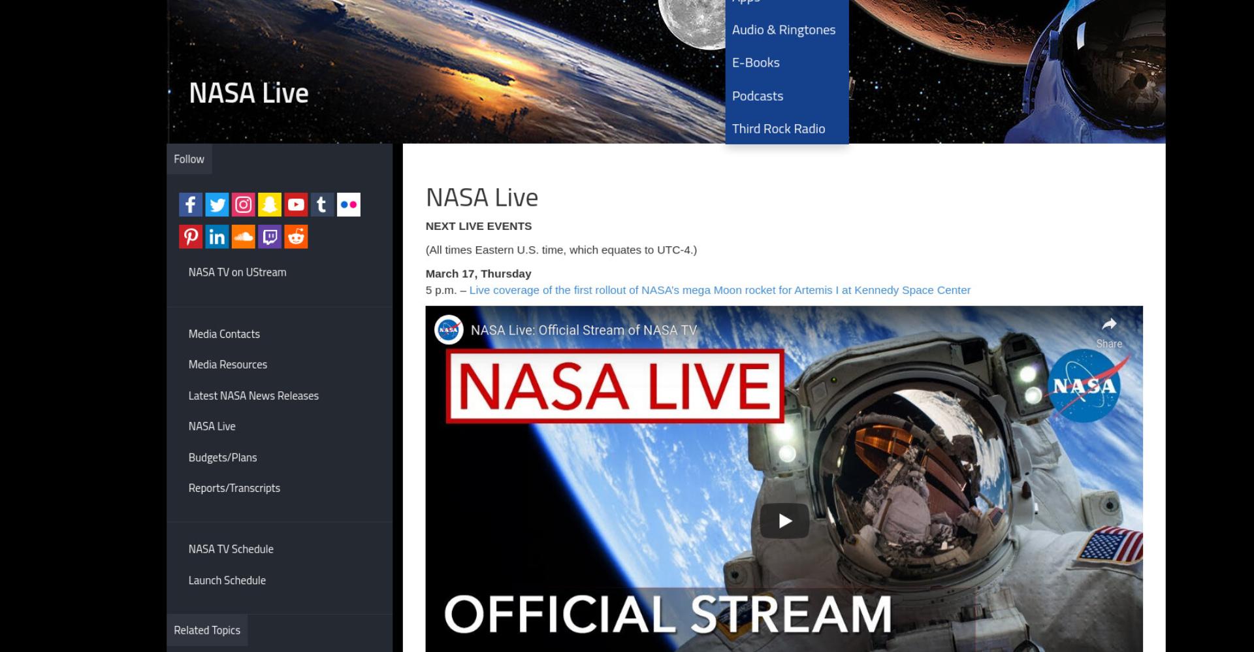Click the video title 'NASA Live: Official Stream of NASA TV'

point(583,330)
